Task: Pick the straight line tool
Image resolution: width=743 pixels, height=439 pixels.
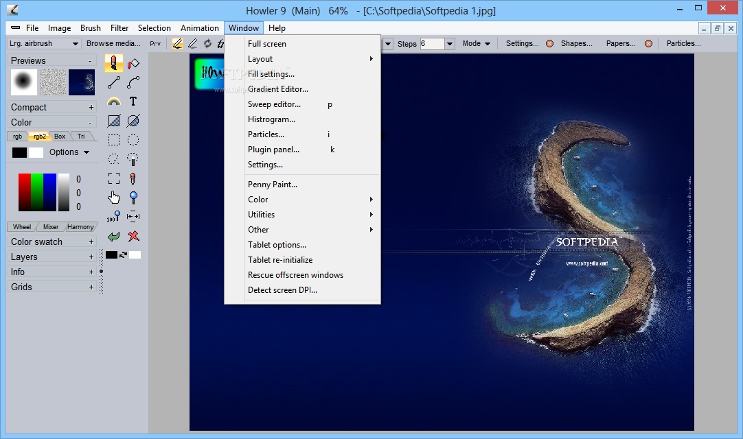Action: [114, 82]
